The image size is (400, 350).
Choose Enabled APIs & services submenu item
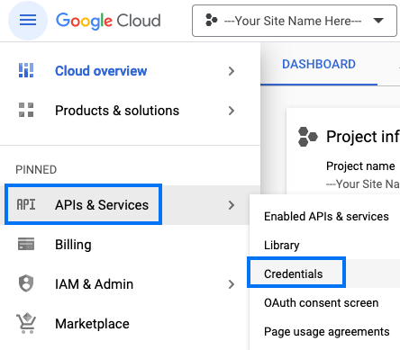click(x=326, y=216)
